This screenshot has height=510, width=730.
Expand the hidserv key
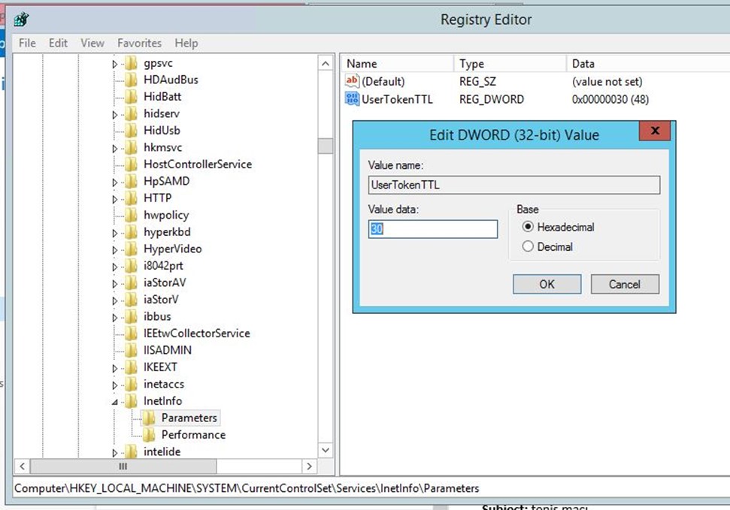tap(115, 114)
